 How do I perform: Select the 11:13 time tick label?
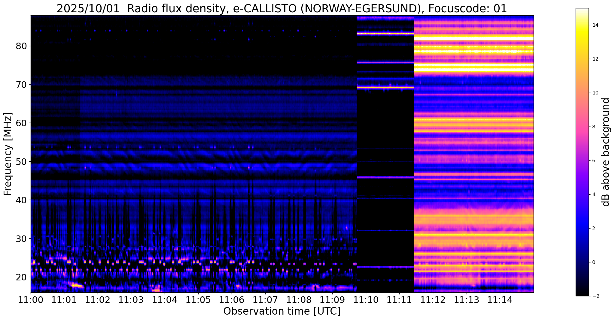(x=466, y=300)
